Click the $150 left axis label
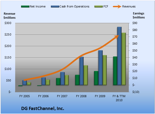The height and width of the screenshot is (114, 155). tap(8, 57)
